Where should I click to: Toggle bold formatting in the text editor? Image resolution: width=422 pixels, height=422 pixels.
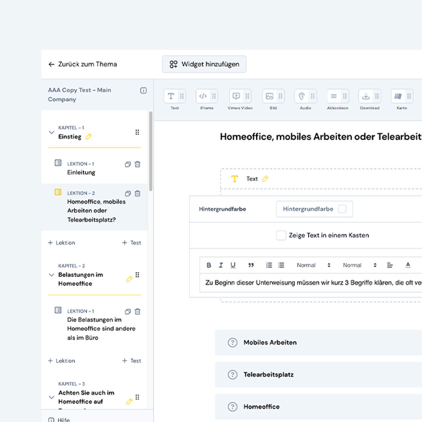[x=208, y=265]
